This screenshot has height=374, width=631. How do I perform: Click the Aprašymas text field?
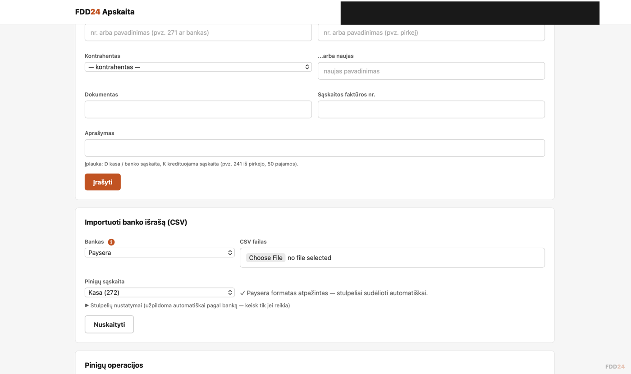[315, 148]
